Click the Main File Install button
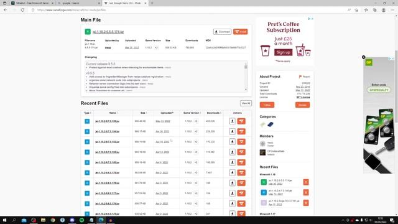This screenshot has width=398, height=224. coord(241,32)
